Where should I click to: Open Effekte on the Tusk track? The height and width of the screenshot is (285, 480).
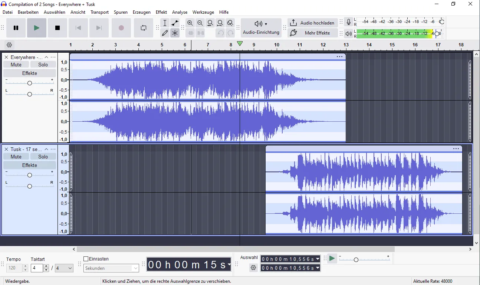pos(29,165)
